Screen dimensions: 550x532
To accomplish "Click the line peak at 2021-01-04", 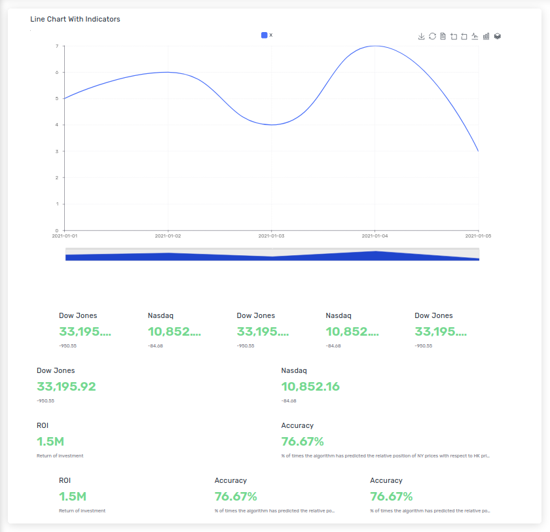I will click(375, 46).
